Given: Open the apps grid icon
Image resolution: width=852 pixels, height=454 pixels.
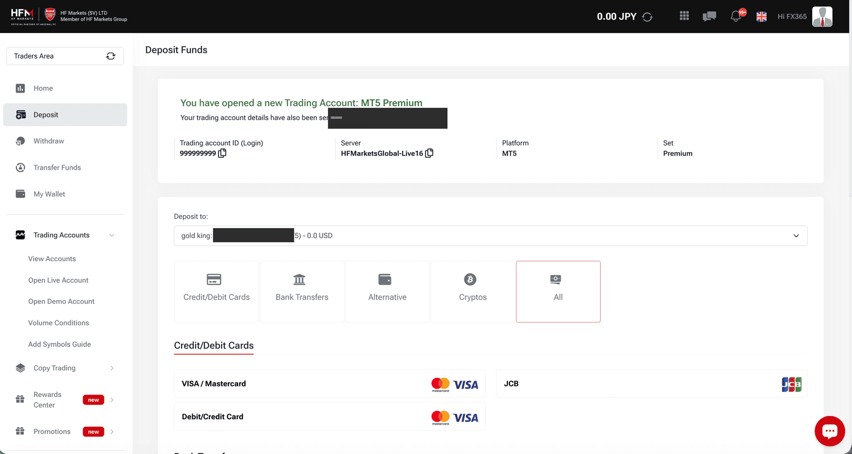Looking at the screenshot, I should pyautogui.click(x=684, y=16).
